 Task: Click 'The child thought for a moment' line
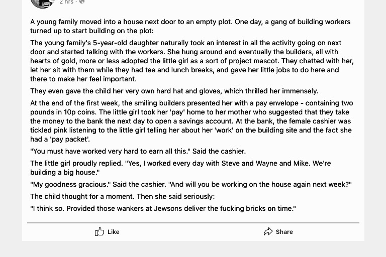click(x=122, y=196)
